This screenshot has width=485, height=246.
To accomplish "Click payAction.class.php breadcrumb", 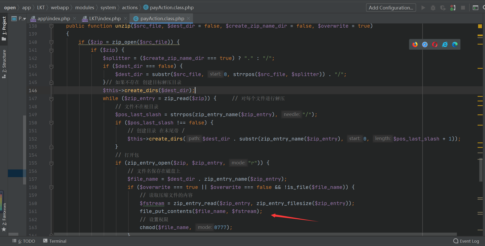I will [x=168, y=8].
